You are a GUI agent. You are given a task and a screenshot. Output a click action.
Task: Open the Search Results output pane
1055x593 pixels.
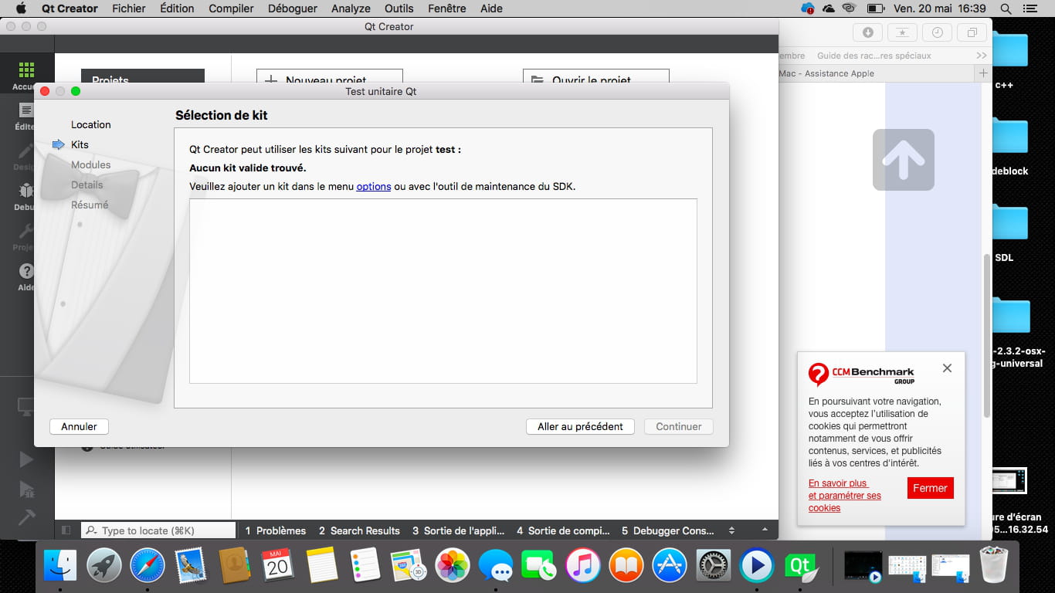click(x=359, y=530)
